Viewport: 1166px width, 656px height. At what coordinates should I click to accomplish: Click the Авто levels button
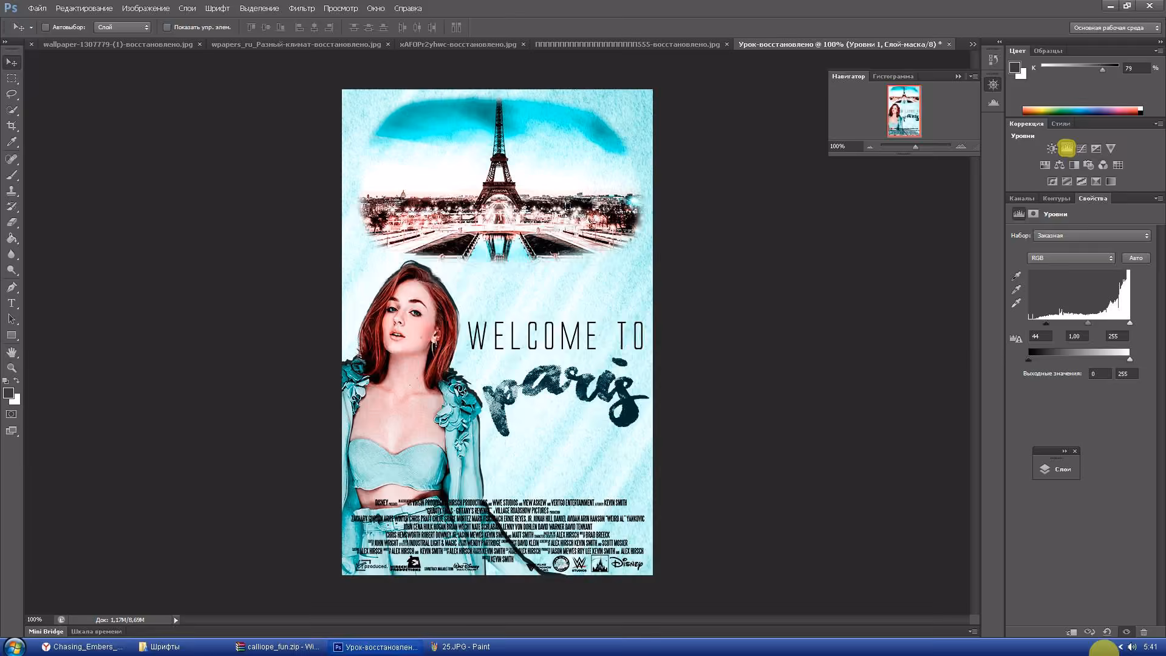[1136, 258]
